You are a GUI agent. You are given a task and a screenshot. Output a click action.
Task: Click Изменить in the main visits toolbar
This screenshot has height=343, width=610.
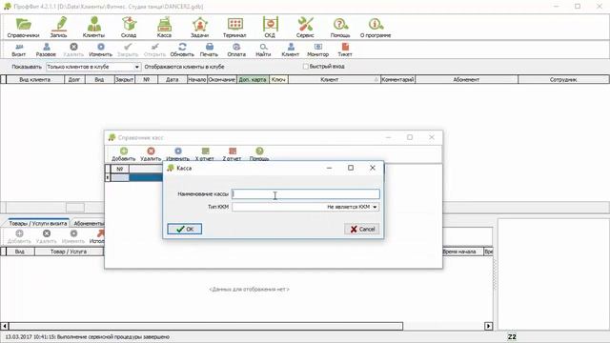100,50
